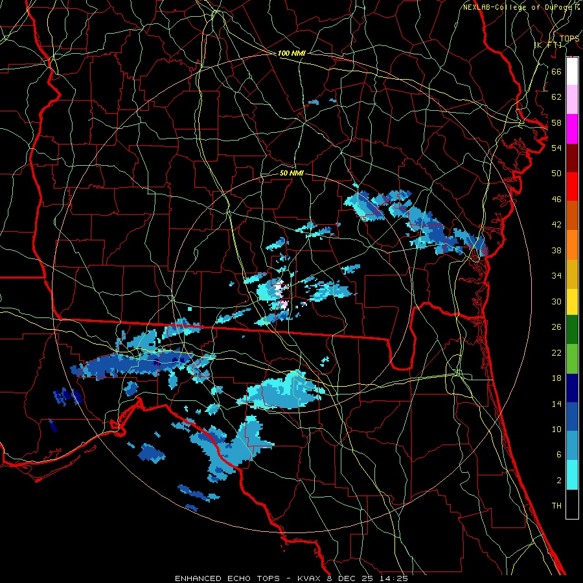
Task: Click the legend value 38
Action: tap(556, 250)
